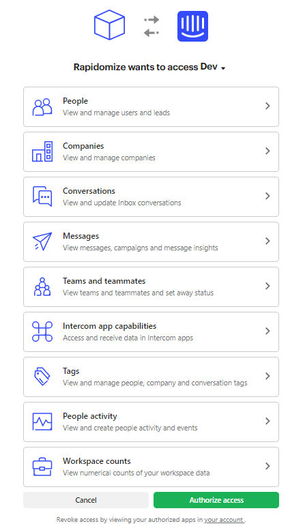Click the Messages paper plane icon
This screenshot has height=528, width=303.
pyautogui.click(x=42, y=241)
